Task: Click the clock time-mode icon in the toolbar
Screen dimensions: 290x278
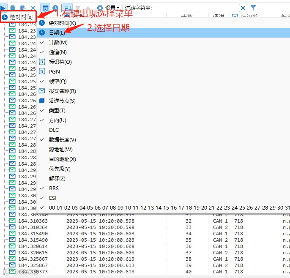Action: click(55, 8)
